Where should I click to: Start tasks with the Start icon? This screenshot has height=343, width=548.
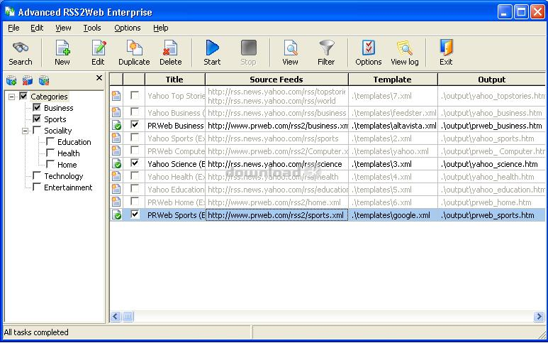(x=212, y=48)
